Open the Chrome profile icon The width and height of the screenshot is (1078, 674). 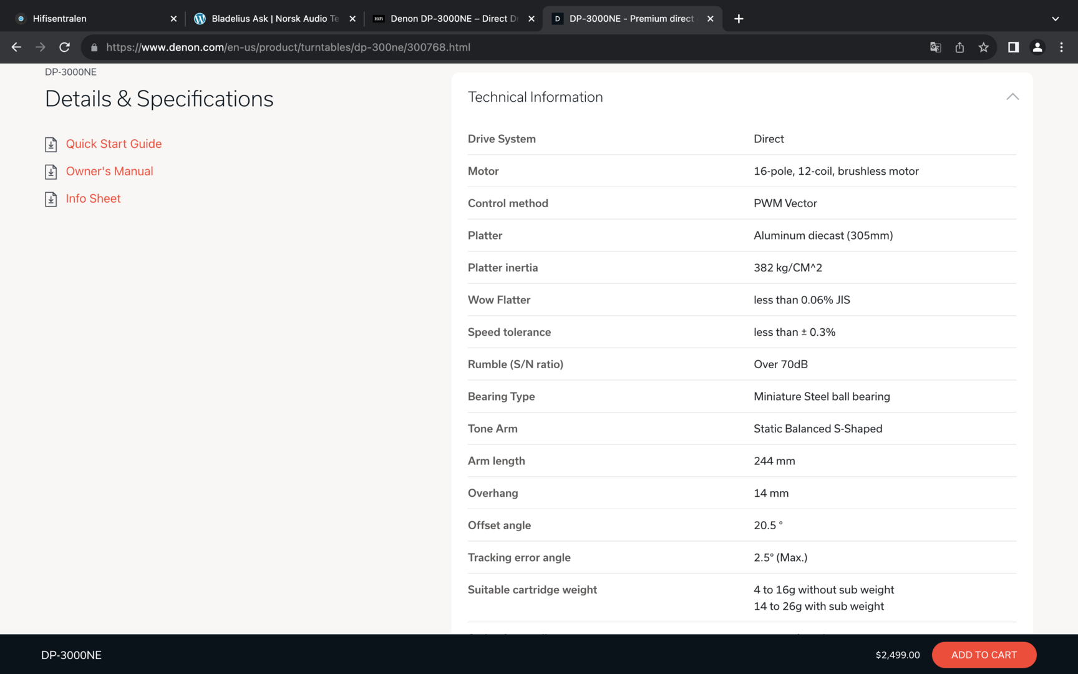[1037, 47]
